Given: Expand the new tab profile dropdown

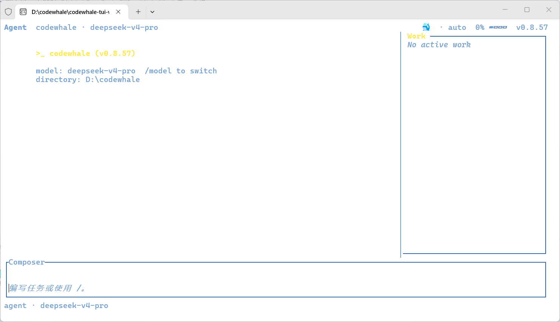Looking at the screenshot, I should [152, 12].
